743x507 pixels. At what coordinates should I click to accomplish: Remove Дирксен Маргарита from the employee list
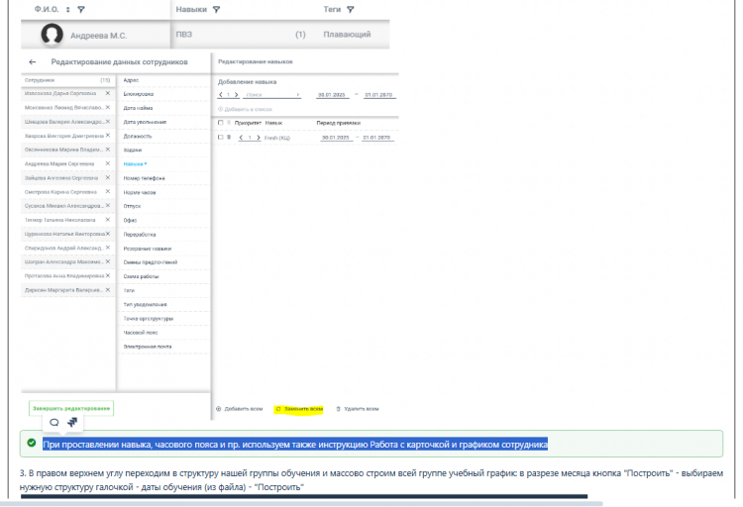(108, 290)
